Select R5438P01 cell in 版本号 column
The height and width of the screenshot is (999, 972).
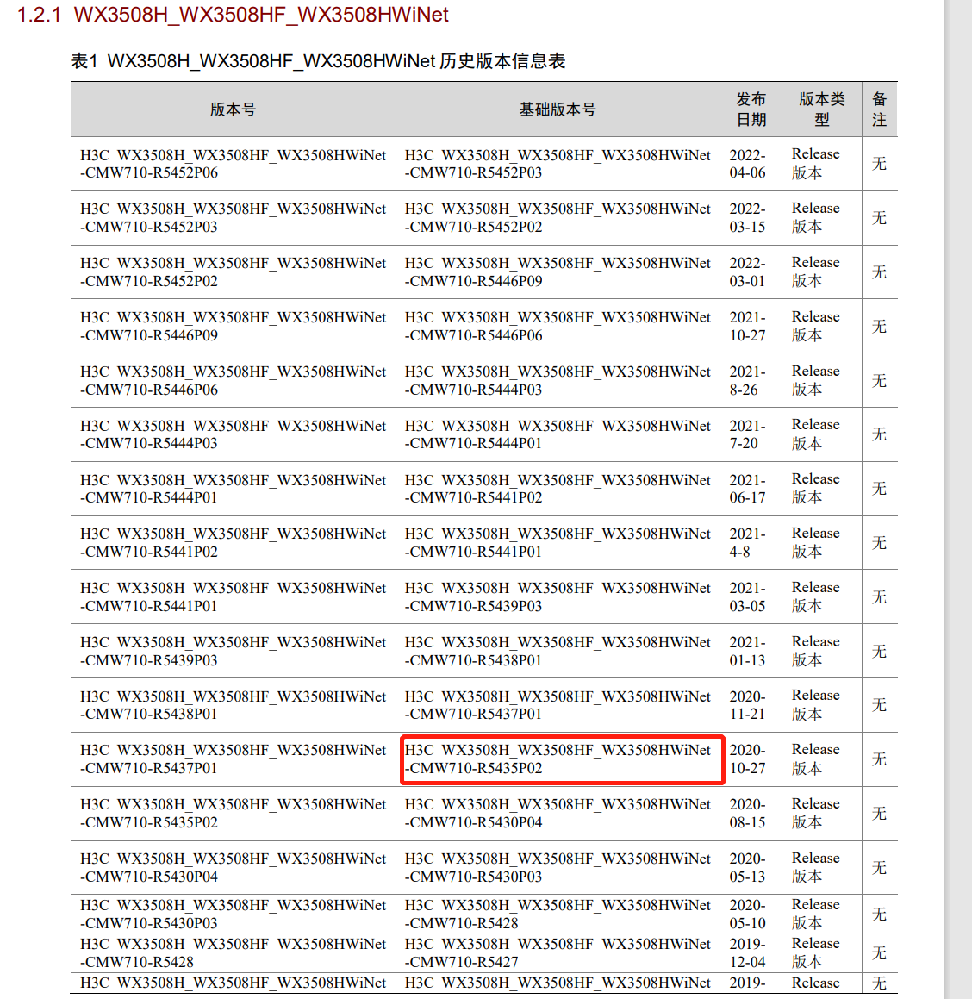[234, 705]
